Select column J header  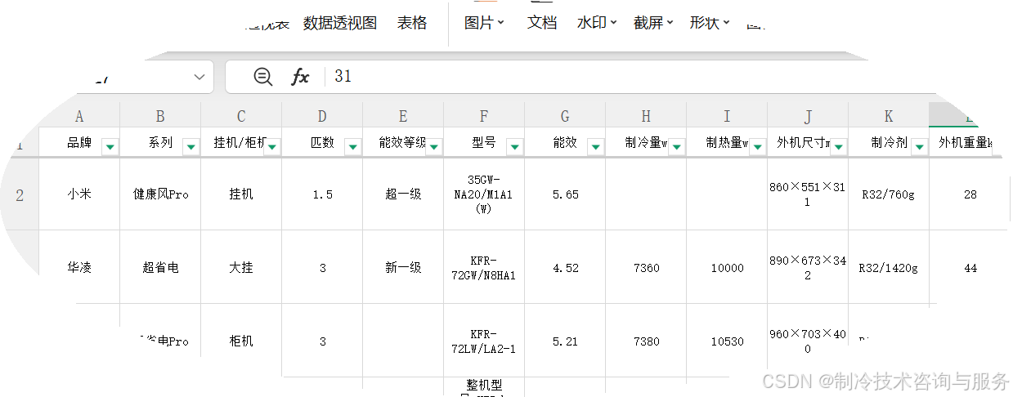808,116
